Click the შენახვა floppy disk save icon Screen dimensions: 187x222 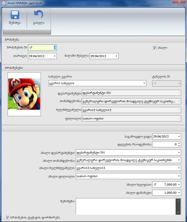coord(15,15)
